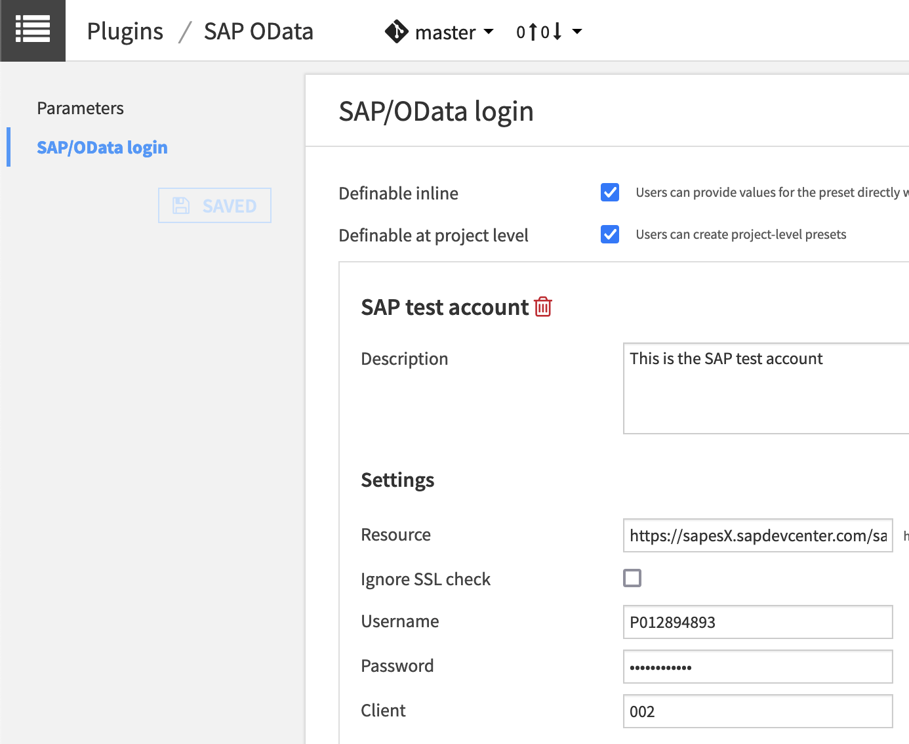Click the Ignore SSL check label
The image size is (909, 744).
point(426,579)
